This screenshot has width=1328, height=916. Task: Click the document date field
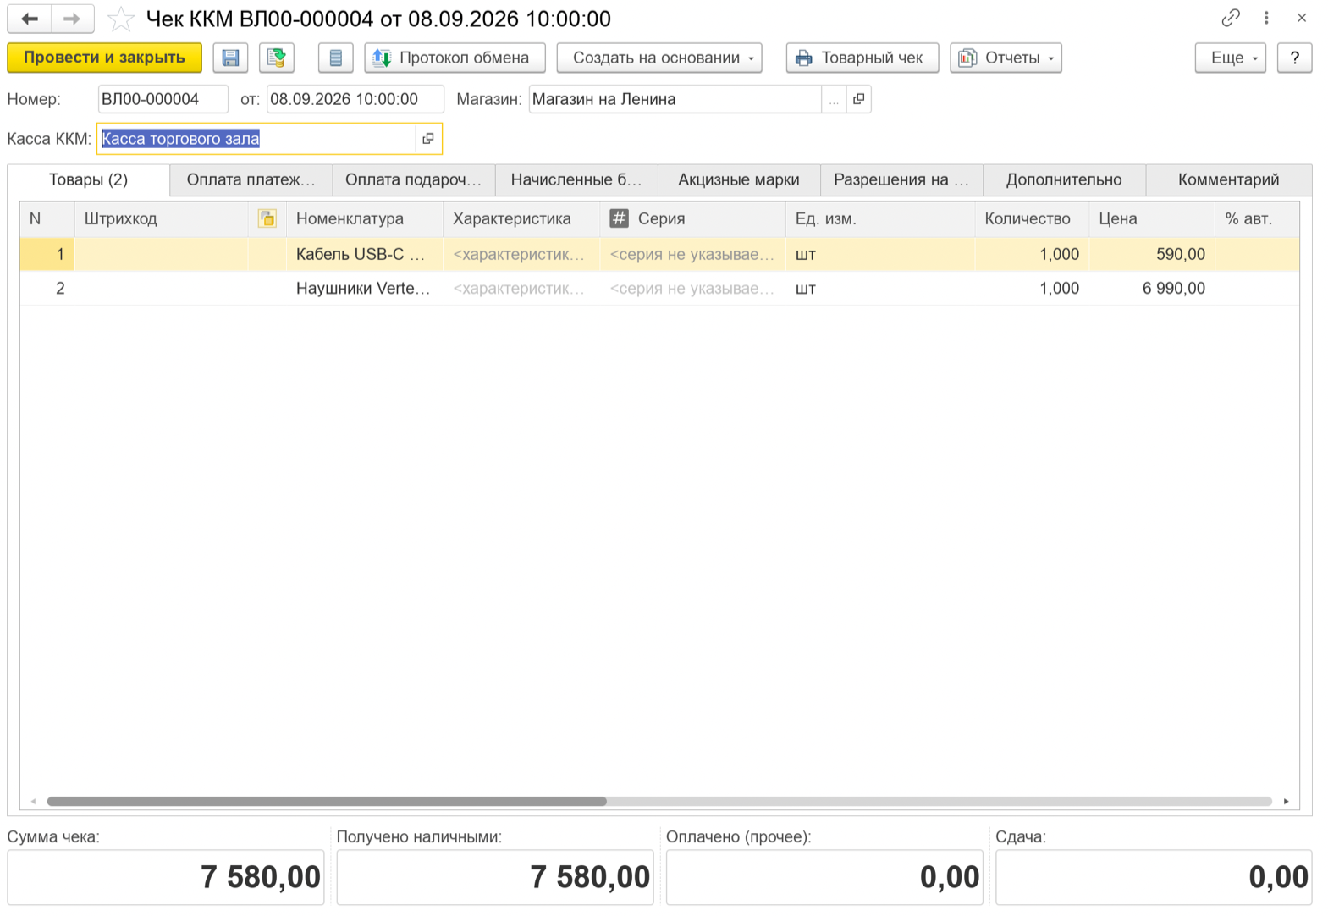click(355, 99)
